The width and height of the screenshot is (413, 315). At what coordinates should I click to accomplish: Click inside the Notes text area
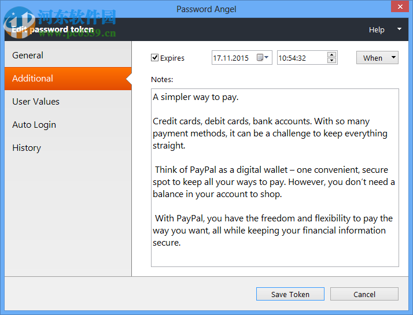click(275, 177)
